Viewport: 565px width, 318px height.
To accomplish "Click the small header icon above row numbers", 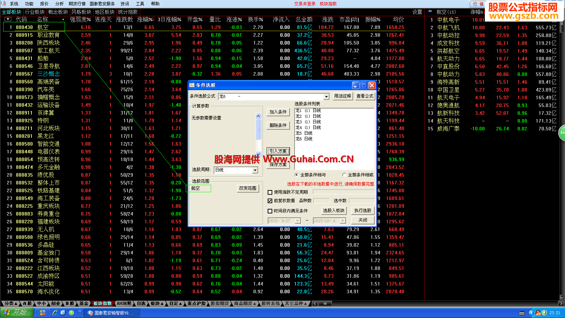I will (x=8, y=19).
